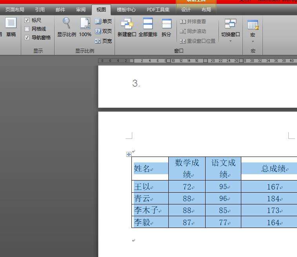Click Arrange All (全部重排) icon
Image resolution: width=297 pixels, height=257 pixels.
[x=148, y=24]
